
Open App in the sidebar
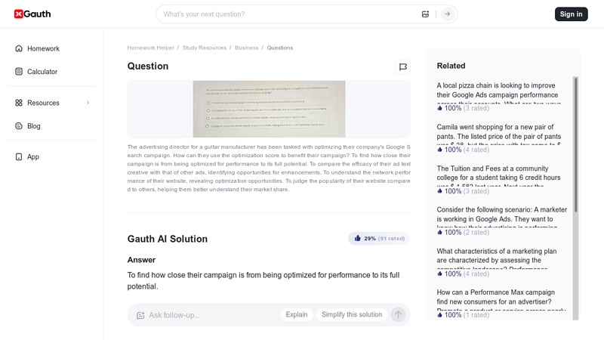coord(51,156)
